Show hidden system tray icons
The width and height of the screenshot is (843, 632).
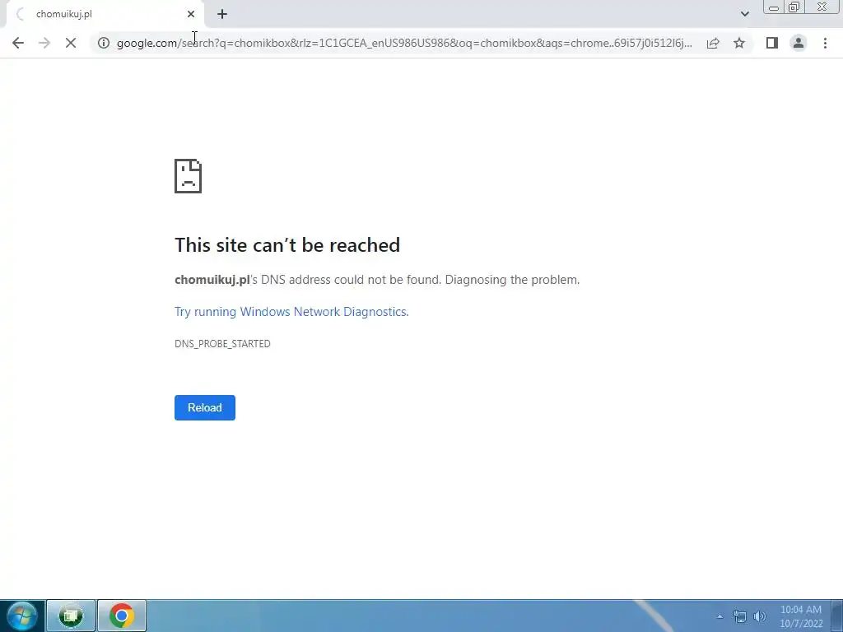[x=720, y=616]
